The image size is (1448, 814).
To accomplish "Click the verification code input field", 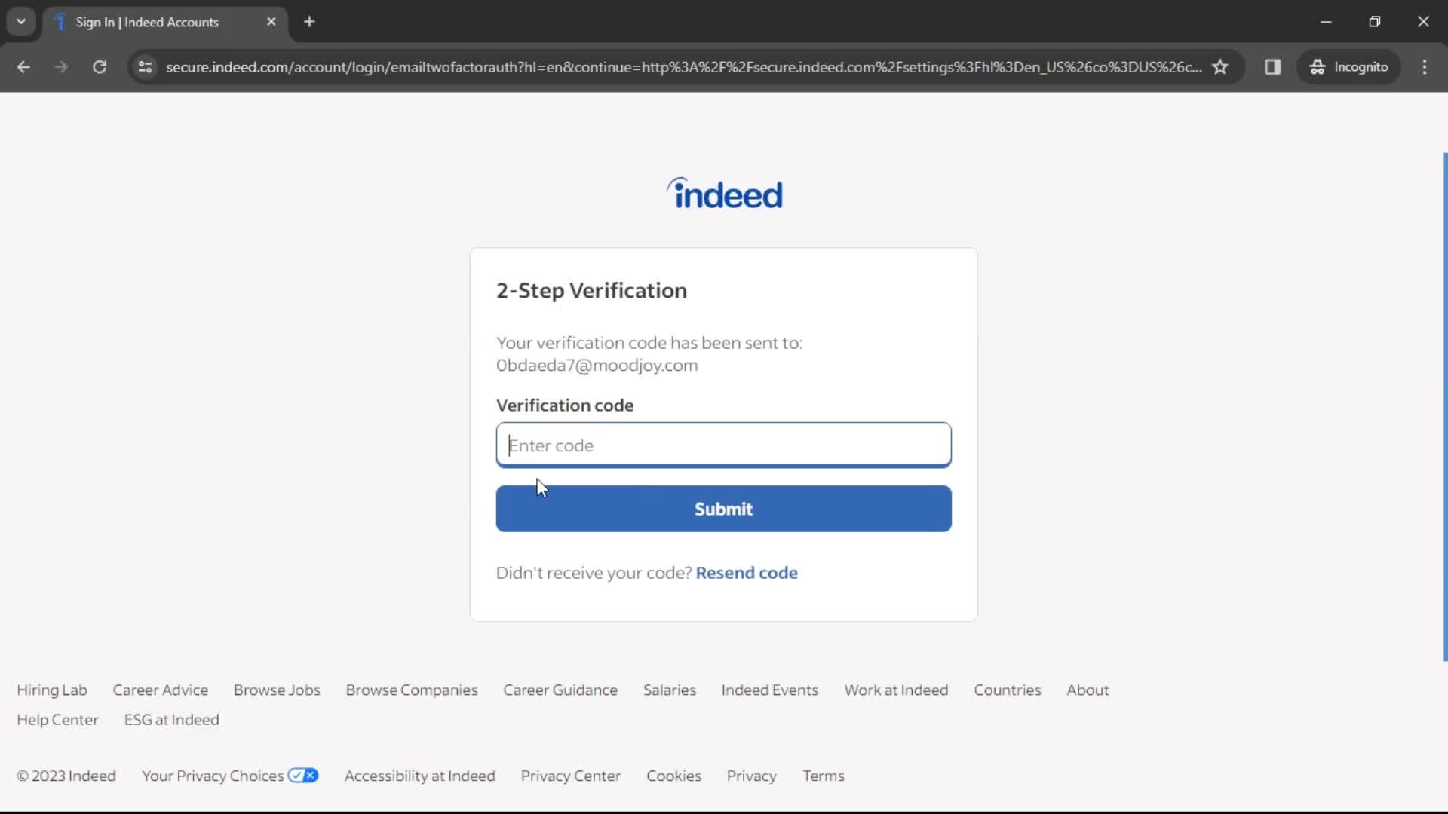I will tap(724, 444).
